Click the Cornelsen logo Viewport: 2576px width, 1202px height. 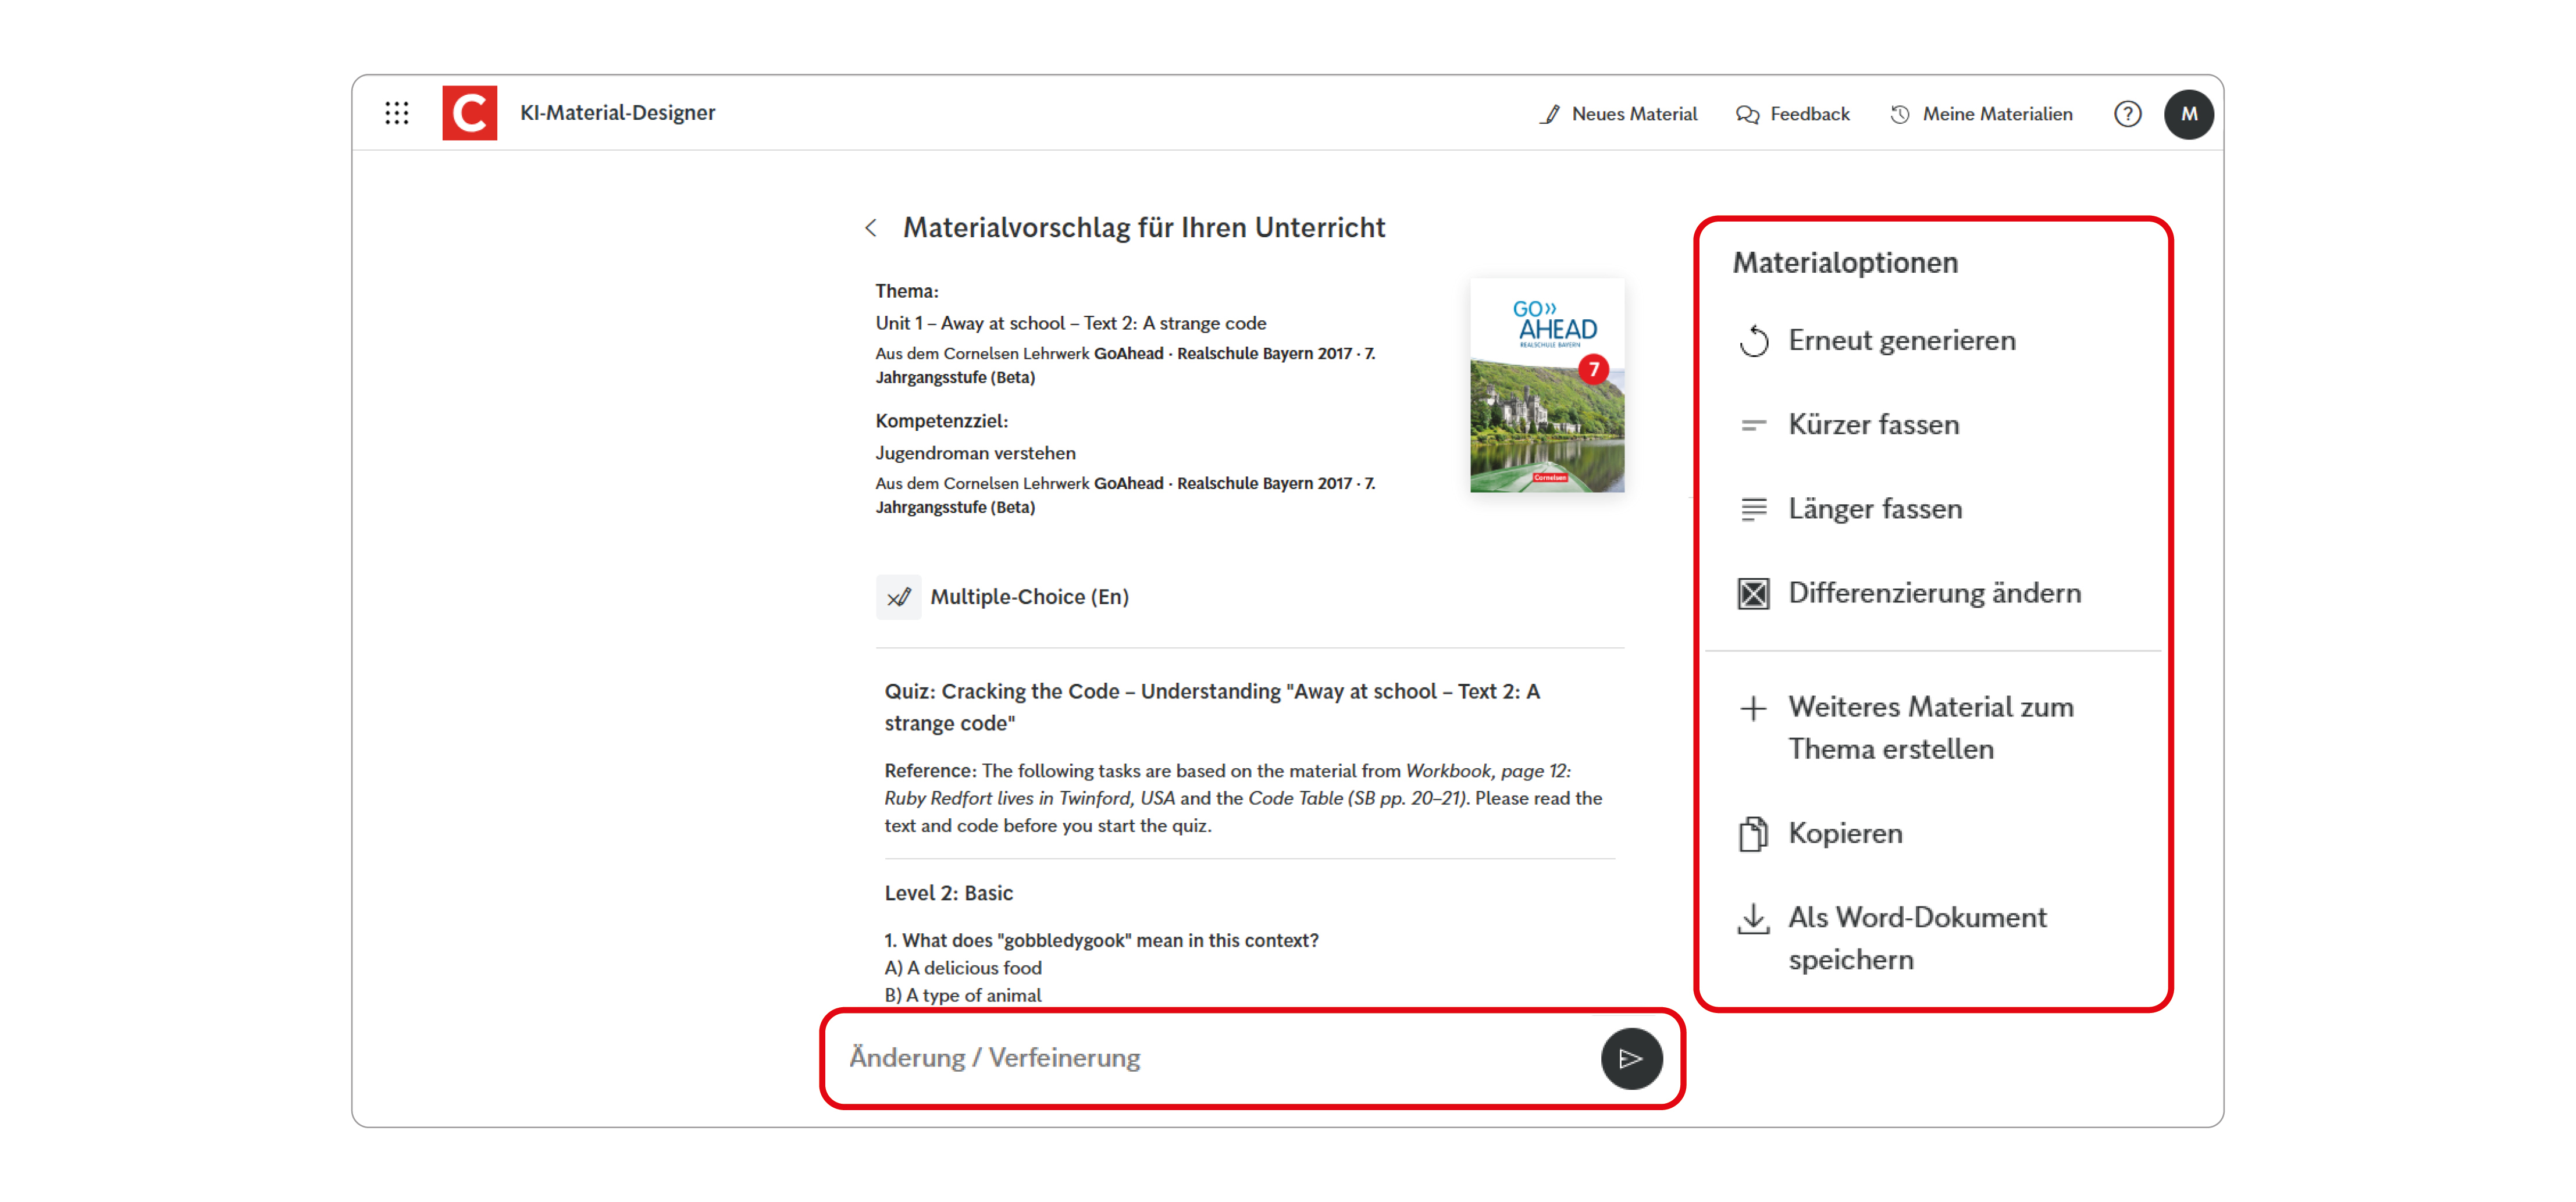469,113
